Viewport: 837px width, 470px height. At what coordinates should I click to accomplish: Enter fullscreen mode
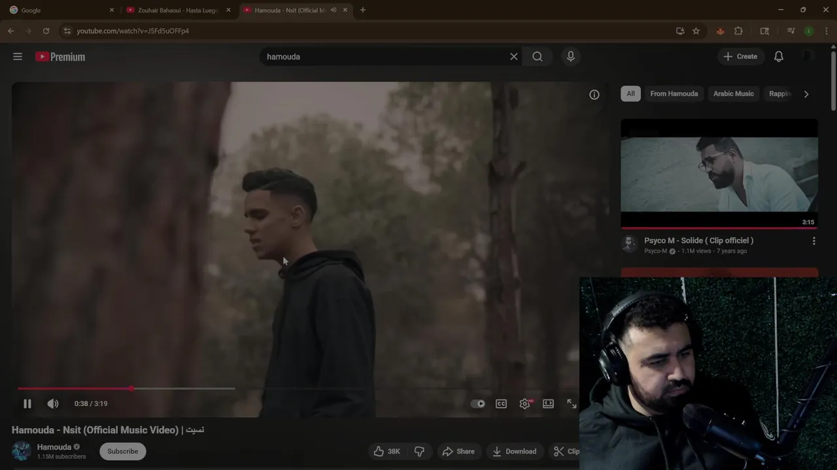click(572, 404)
